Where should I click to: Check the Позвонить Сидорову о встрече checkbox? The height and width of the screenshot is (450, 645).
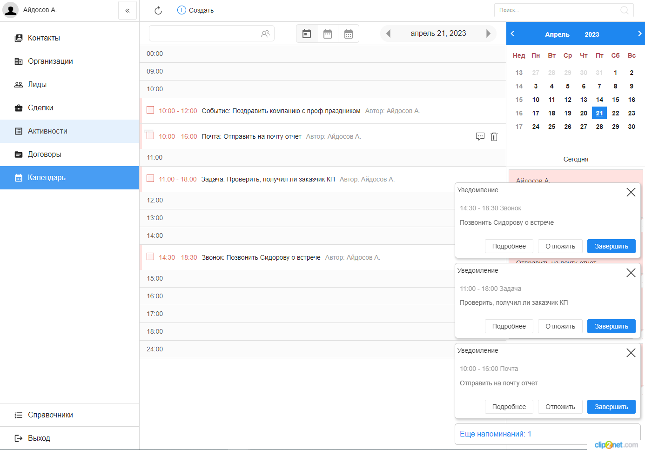click(x=150, y=256)
